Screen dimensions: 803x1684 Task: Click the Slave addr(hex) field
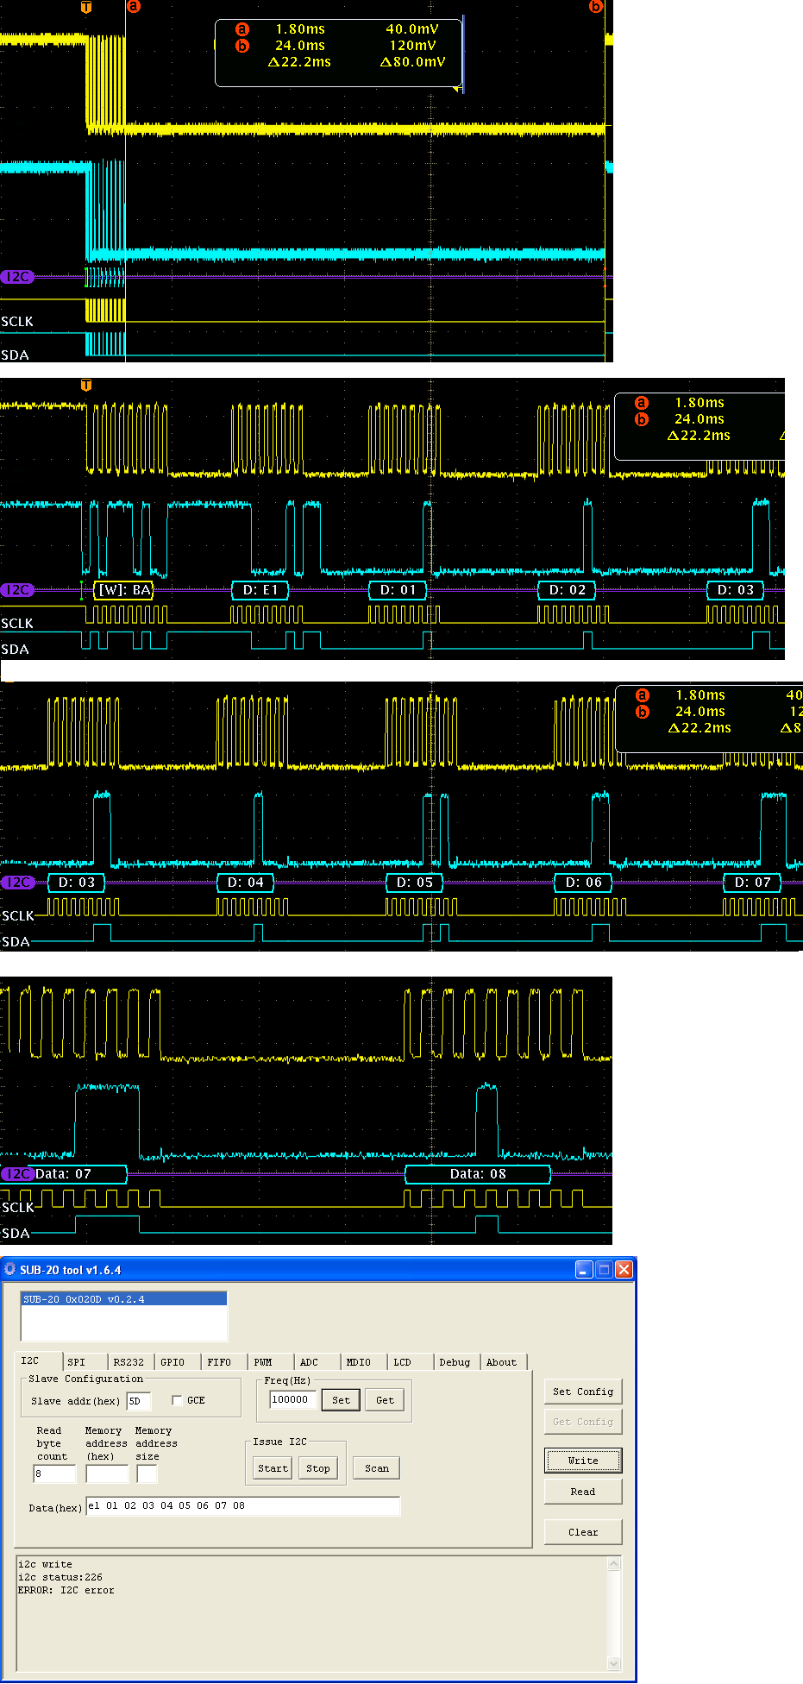[x=138, y=1401]
